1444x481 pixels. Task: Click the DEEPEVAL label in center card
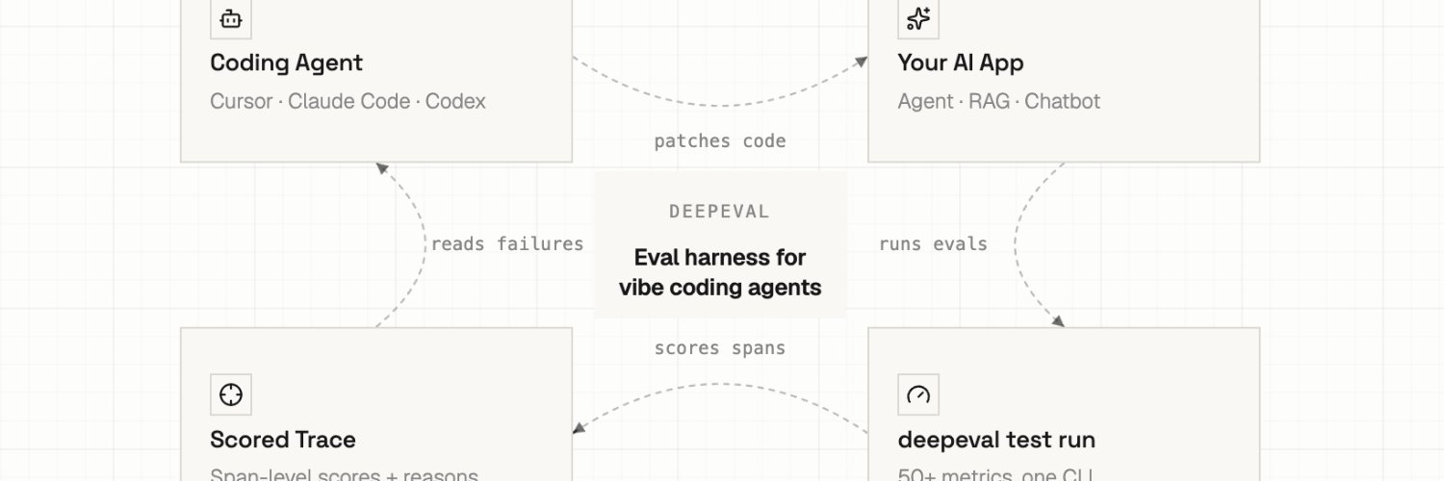(x=720, y=212)
